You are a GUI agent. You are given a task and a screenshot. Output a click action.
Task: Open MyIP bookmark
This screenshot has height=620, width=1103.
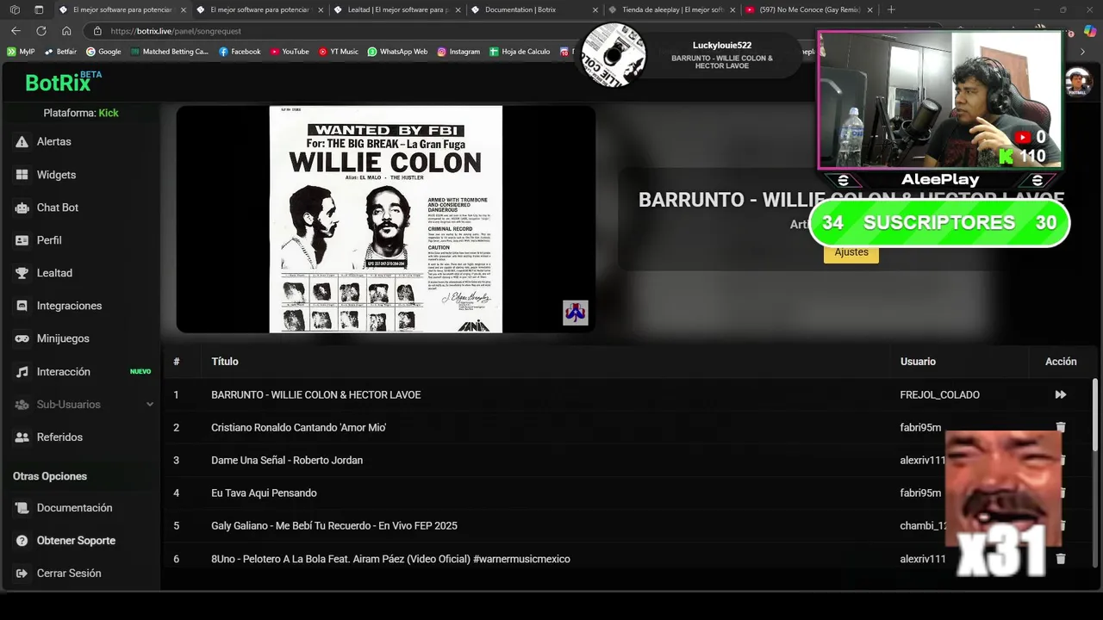21,52
